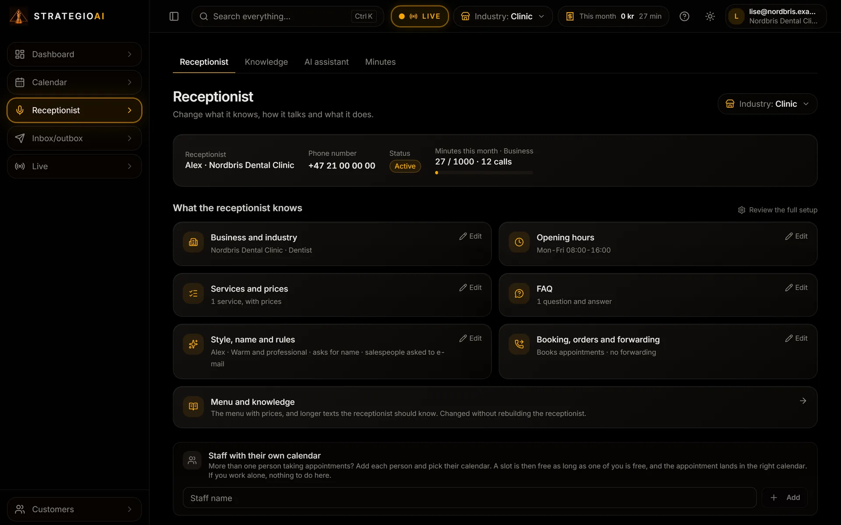This screenshot has height=525, width=841.
Task: Click the Live broadcast icon in sidebar
Action: click(x=20, y=166)
